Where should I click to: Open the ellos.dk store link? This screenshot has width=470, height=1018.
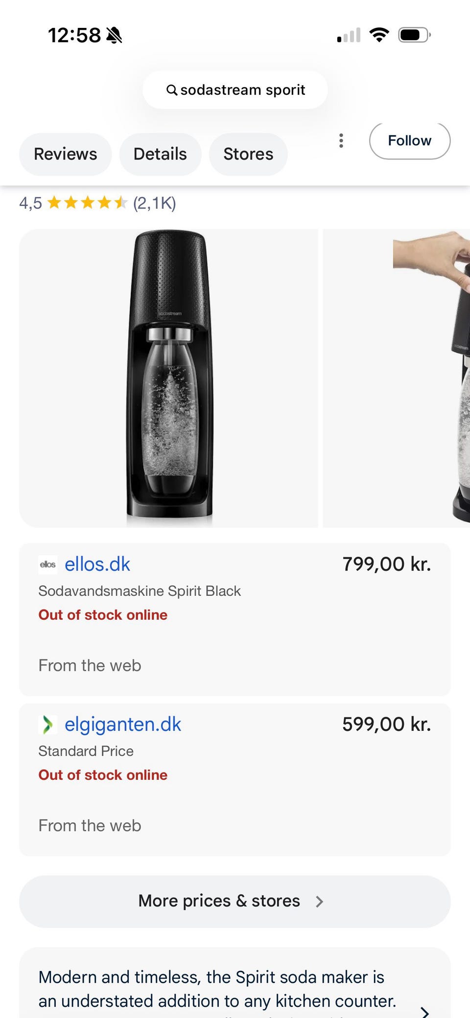pyautogui.click(x=97, y=565)
